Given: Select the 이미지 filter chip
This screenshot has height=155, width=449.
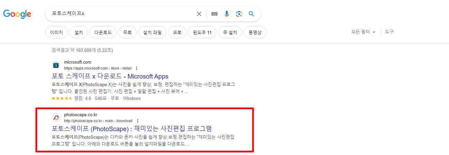Looking at the screenshot, I should click(56, 33).
